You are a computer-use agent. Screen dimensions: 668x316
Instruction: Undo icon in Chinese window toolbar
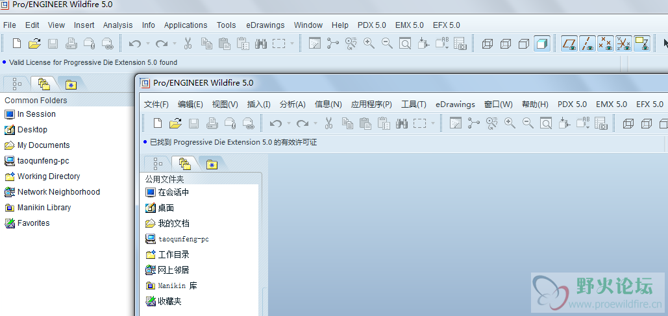pyautogui.click(x=276, y=123)
